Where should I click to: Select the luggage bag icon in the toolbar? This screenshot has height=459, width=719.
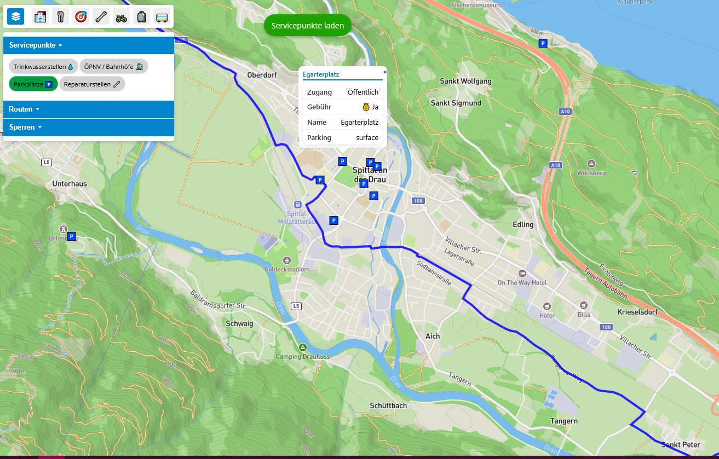click(x=141, y=16)
